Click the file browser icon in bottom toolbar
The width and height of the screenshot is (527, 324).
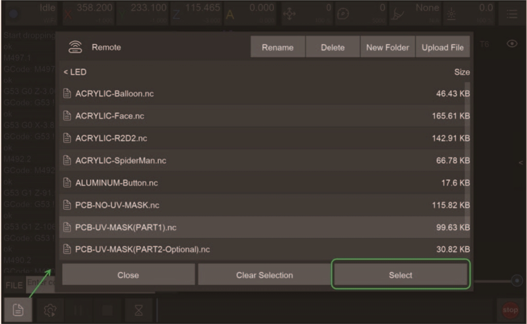coord(18,310)
